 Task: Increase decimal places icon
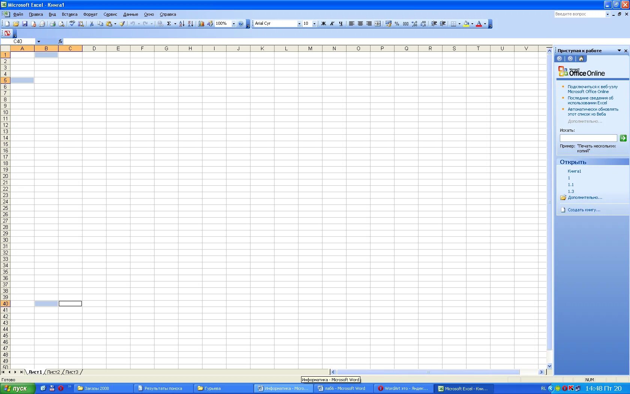tap(414, 24)
